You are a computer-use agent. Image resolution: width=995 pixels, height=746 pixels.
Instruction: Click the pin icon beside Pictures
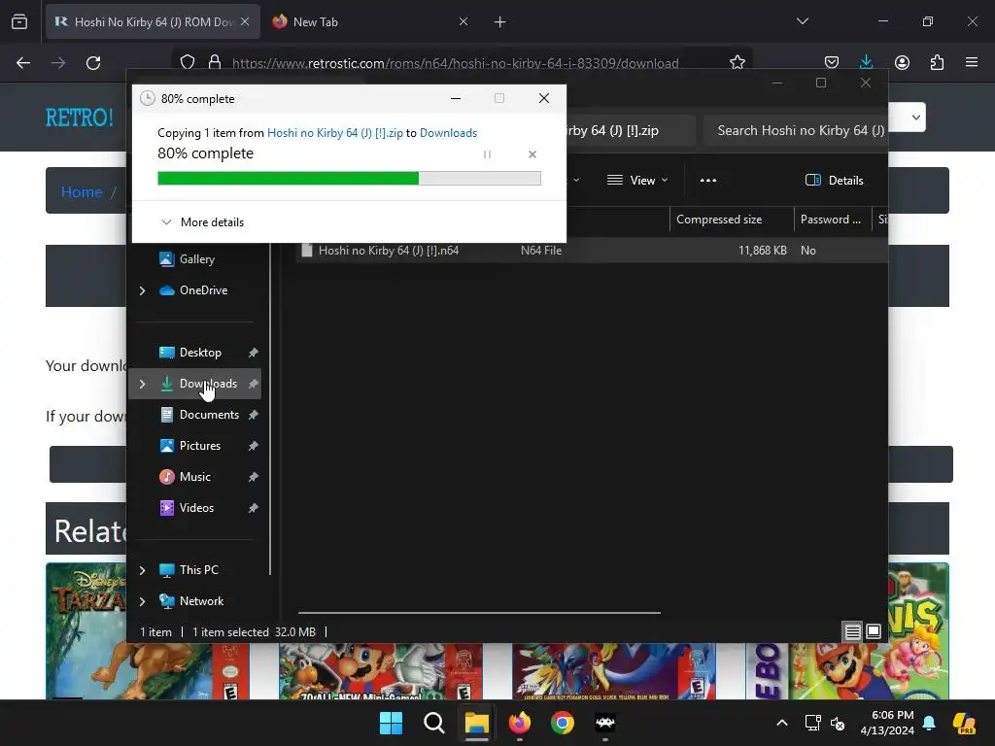[x=254, y=445]
